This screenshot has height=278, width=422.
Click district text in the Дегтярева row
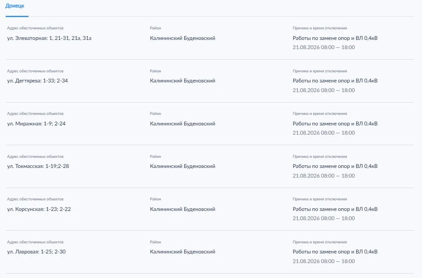click(182, 81)
